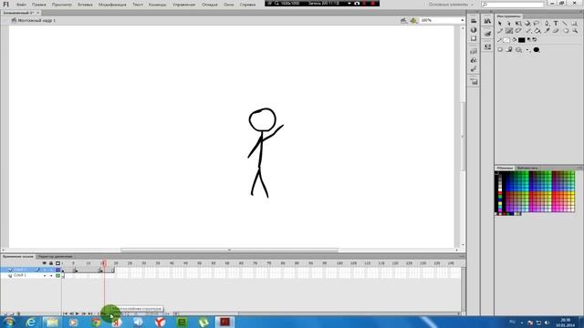
Task: Select the Subselection tool
Action: (509, 24)
